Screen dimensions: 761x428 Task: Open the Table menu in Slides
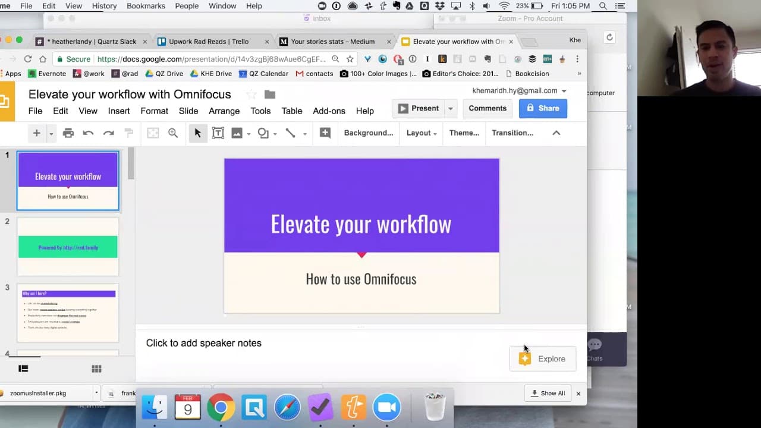tap(292, 111)
